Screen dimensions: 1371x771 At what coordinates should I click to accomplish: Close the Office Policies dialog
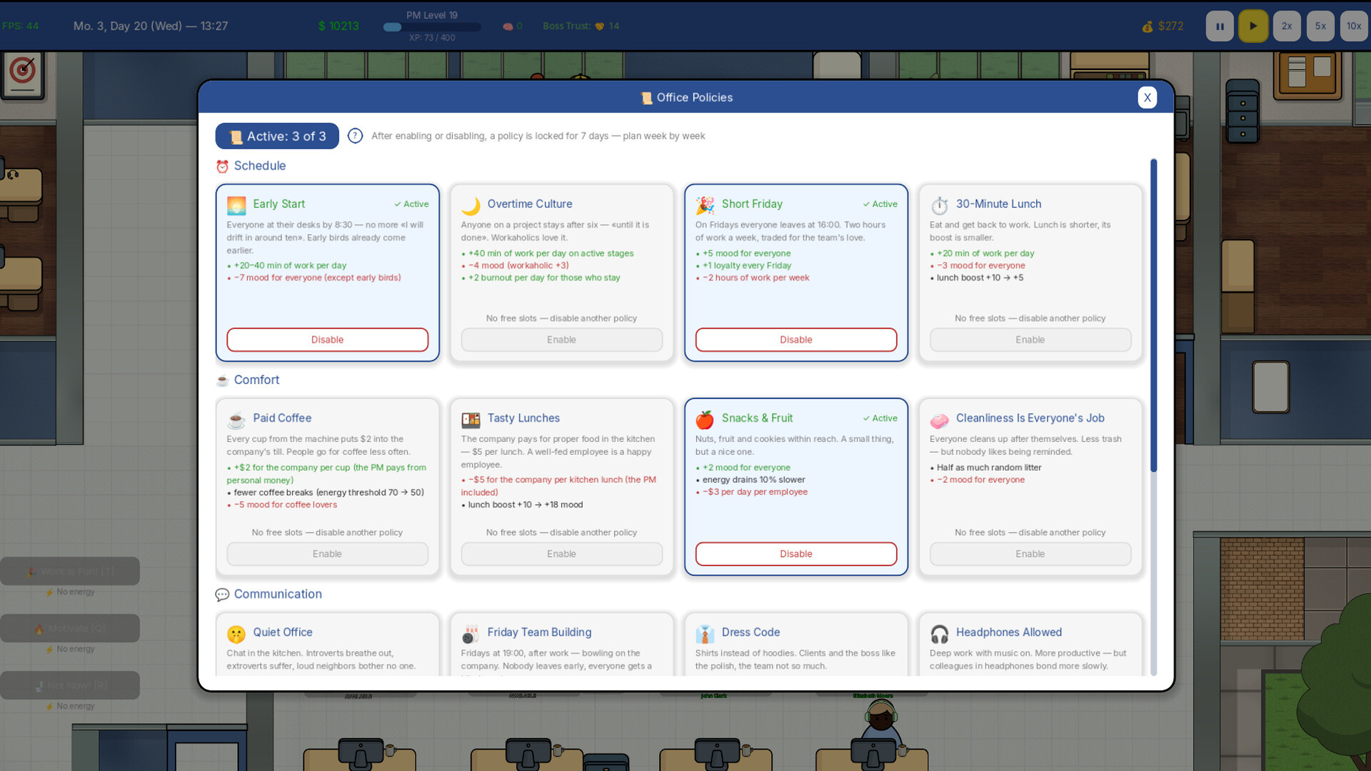tap(1147, 98)
